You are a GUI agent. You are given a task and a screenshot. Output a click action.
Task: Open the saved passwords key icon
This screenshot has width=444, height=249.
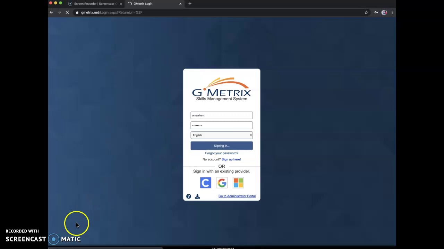(376, 12)
